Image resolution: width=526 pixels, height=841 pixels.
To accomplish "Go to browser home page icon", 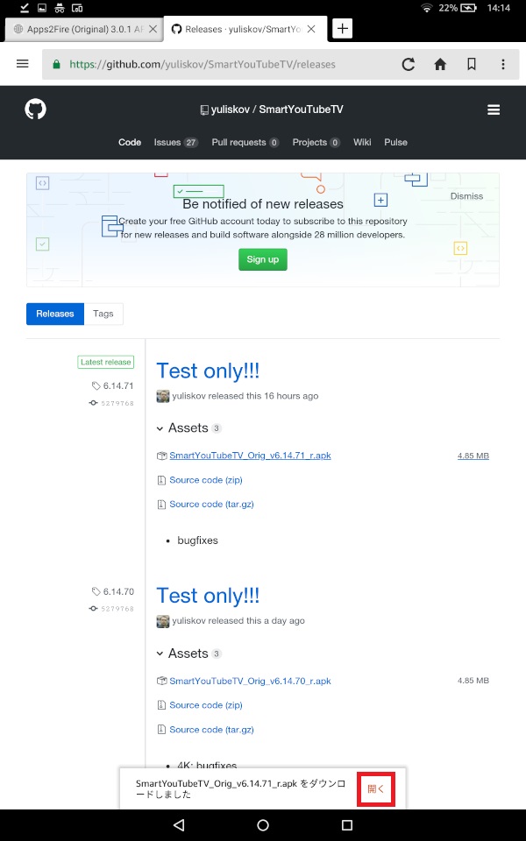I will click(x=440, y=64).
